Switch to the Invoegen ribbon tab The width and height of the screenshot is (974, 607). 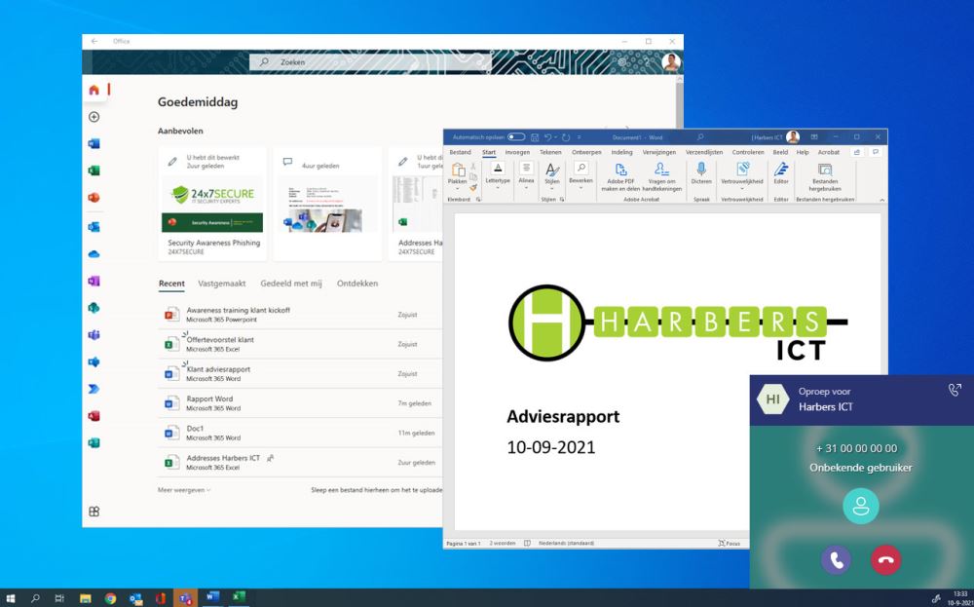click(517, 152)
